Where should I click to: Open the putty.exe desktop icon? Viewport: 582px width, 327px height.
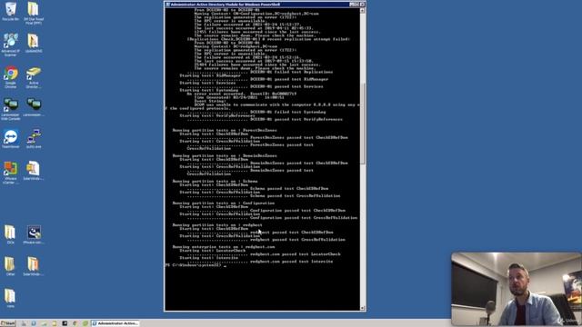(34, 139)
